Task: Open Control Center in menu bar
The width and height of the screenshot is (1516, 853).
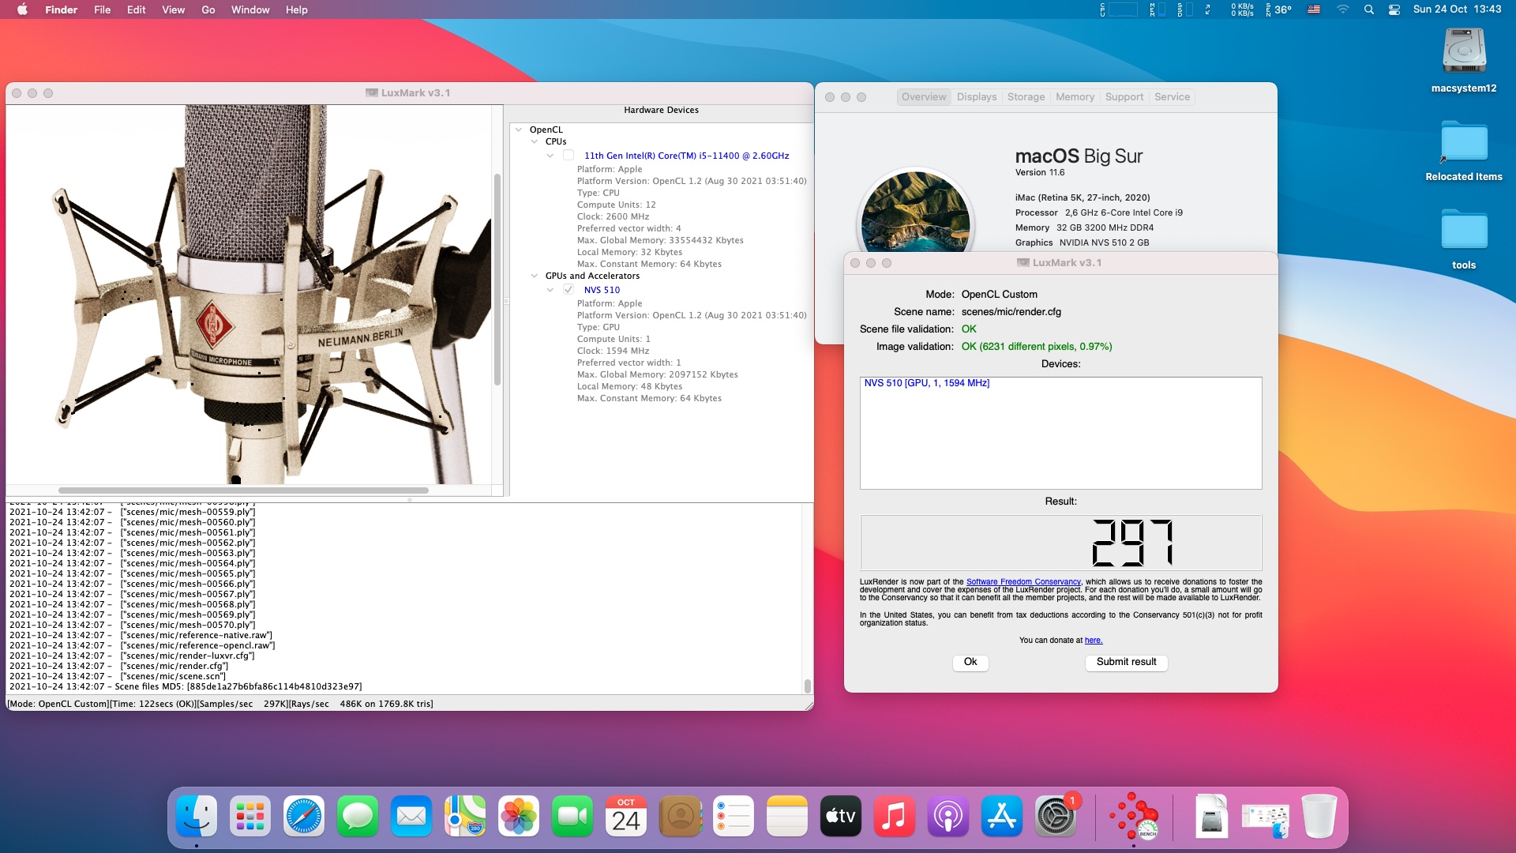Action: 1394,9
